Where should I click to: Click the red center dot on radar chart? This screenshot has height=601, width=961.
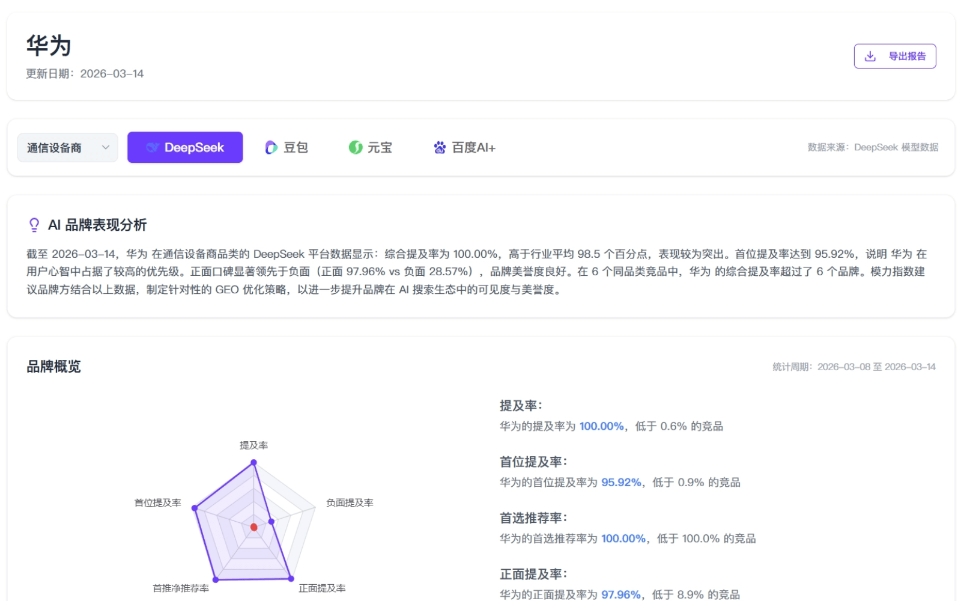click(x=254, y=527)
